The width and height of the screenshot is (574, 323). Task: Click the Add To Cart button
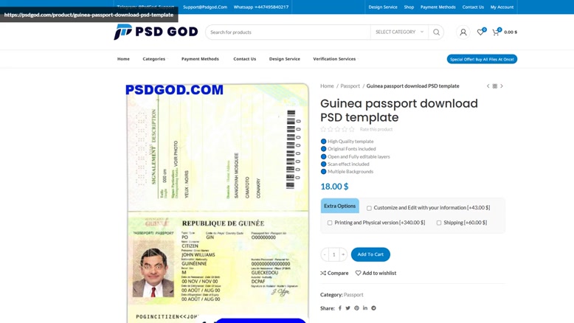click(370, 254)
